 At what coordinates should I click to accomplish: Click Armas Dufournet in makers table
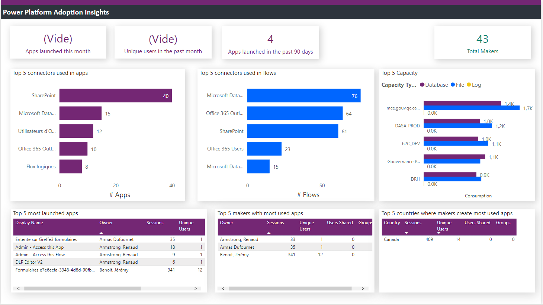(237, 247)
